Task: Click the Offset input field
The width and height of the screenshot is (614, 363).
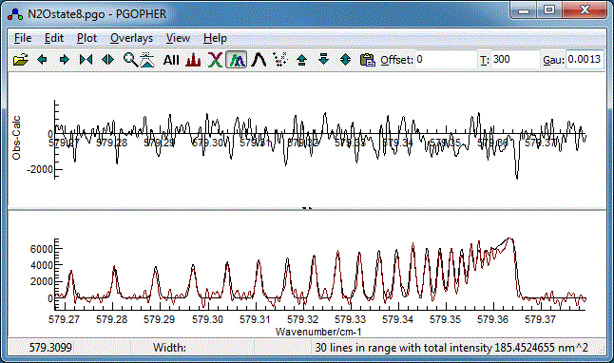Action: (x=446, y=60)
